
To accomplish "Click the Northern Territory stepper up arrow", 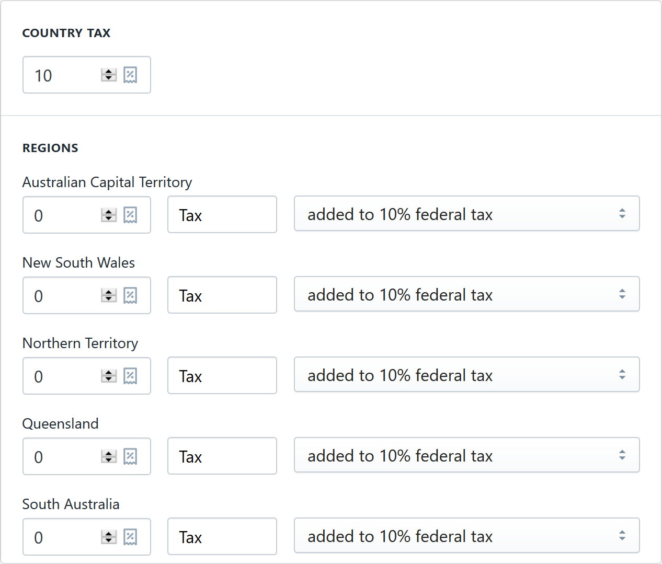I will pos(108,373).
